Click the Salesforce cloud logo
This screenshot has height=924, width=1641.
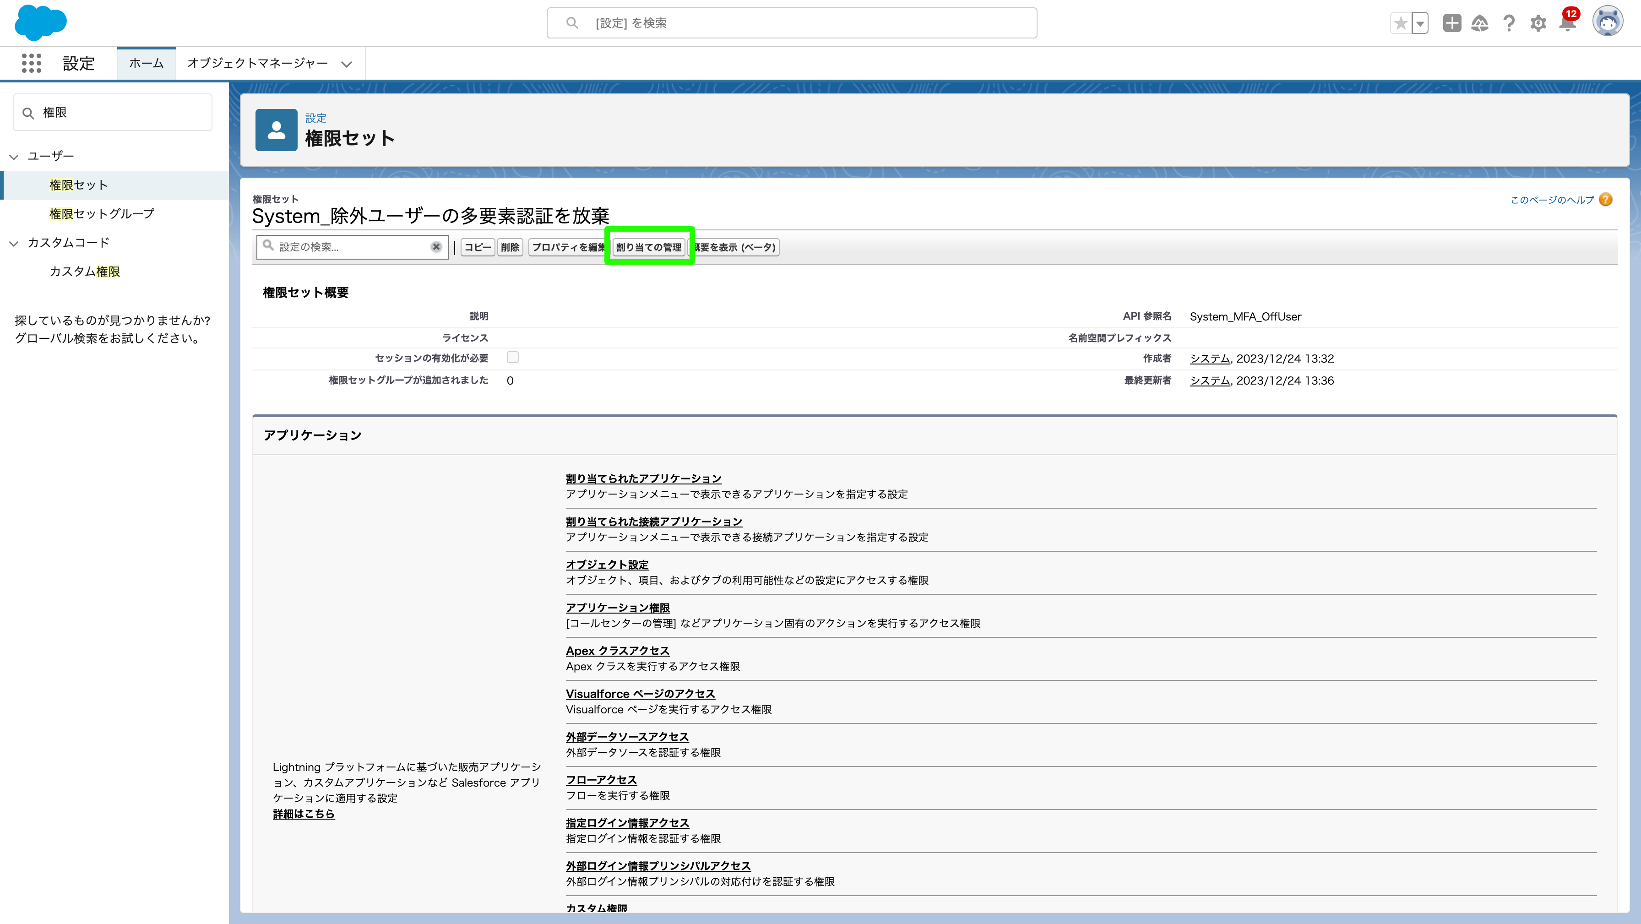(x=40, y=23)
